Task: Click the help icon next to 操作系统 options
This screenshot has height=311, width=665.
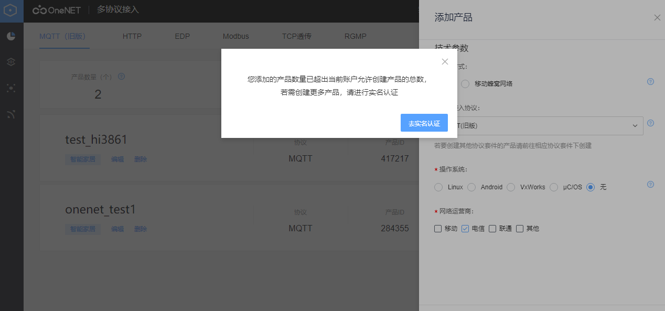Action: tap(650, 185)
